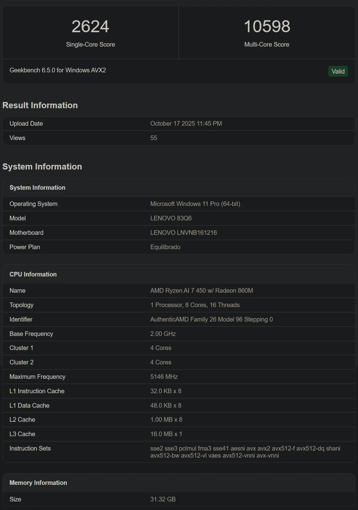Click the CPU Information table header

33,274
